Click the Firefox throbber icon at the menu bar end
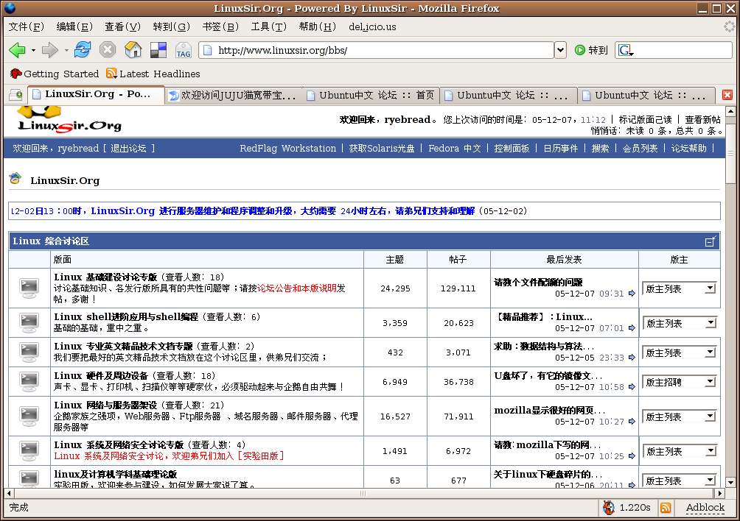740x521 pixels. 730,26
